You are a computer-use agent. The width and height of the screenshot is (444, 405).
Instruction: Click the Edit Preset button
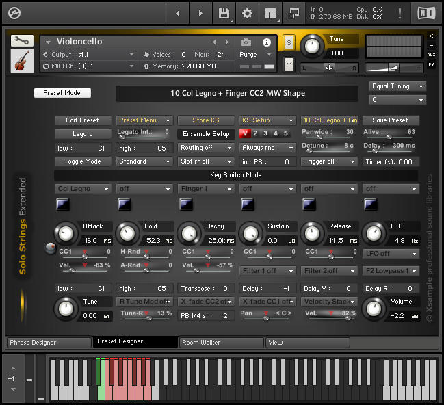82,120
